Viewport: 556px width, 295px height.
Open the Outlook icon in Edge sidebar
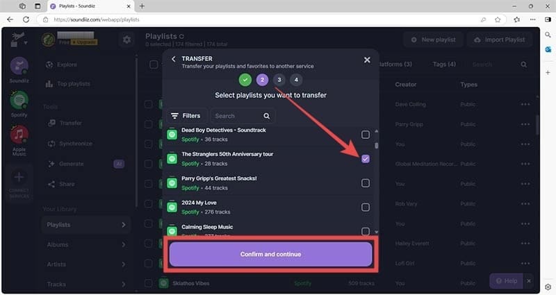point(548,49)
